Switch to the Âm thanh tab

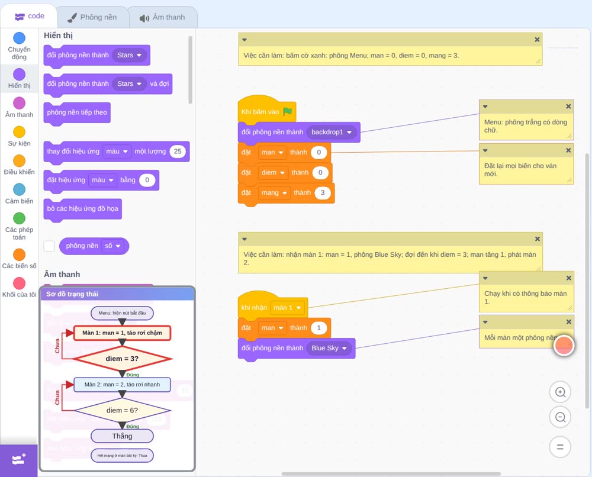point(163,17)
